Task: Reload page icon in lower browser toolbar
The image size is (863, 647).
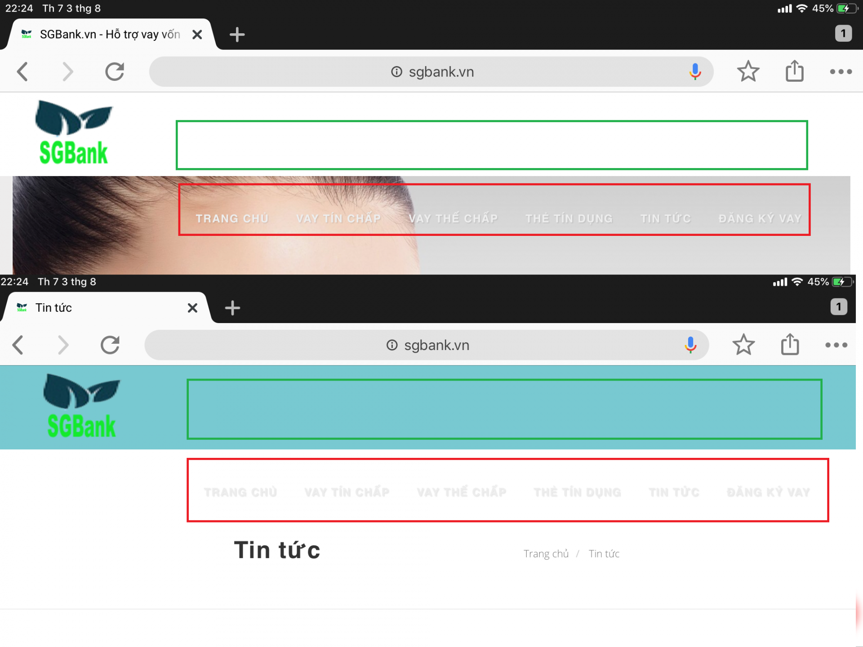Action: 110,345
